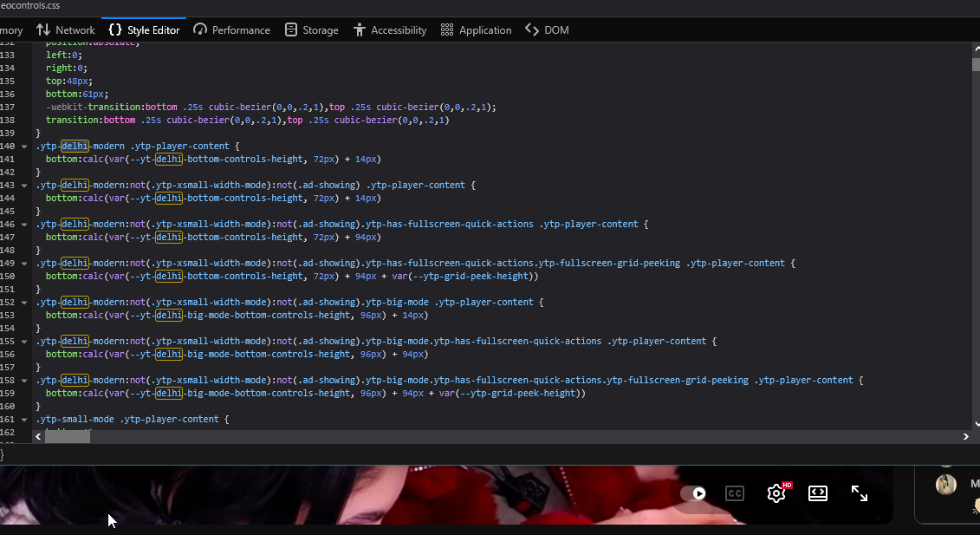The height and width of the screenshot is (535, 980).
Task: Click the Performance gauge icon
Action: 200,29
